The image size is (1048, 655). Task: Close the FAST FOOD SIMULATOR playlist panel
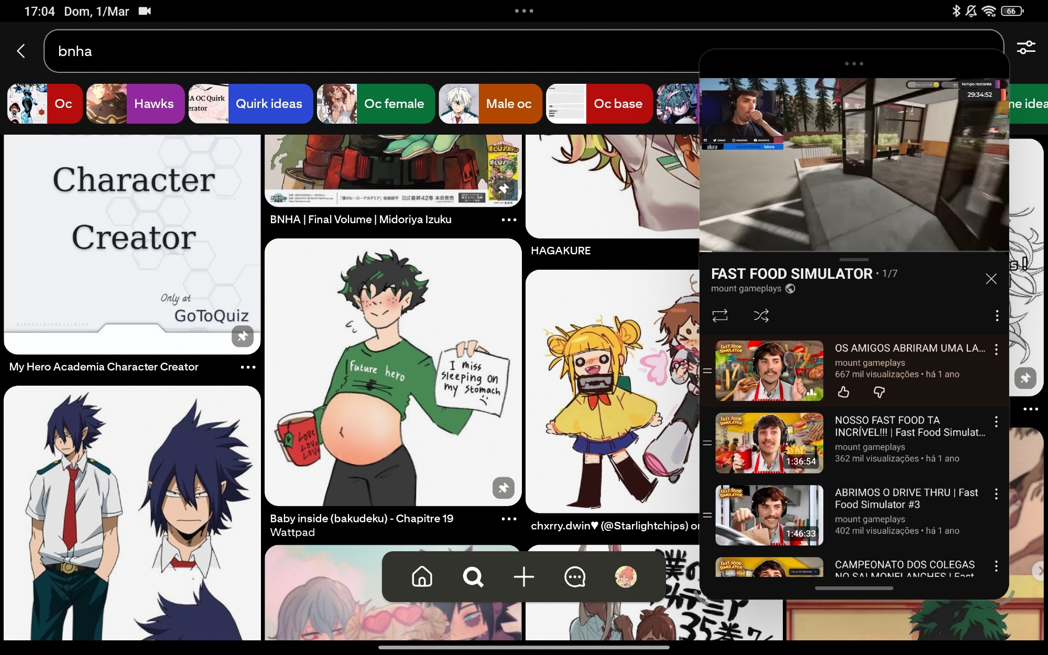[x=991, y=279]
